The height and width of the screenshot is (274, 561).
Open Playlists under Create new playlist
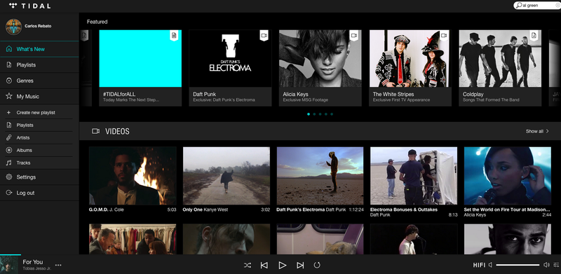[x=39, y=125]
